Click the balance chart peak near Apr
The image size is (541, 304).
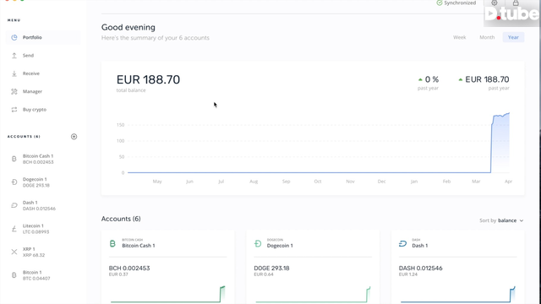[509, 113]
